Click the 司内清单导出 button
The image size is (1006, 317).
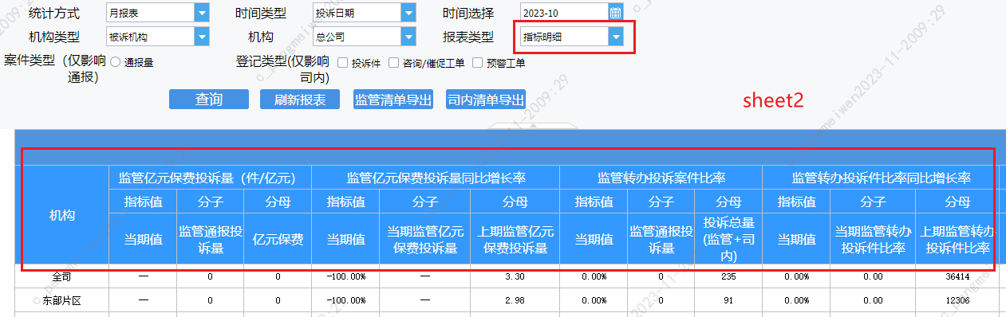(x=486, y=100)
